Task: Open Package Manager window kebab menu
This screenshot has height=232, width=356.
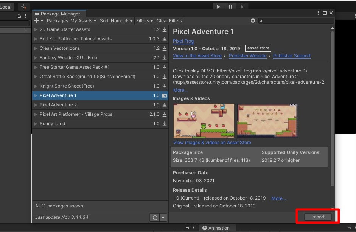Action: point(318,13)
